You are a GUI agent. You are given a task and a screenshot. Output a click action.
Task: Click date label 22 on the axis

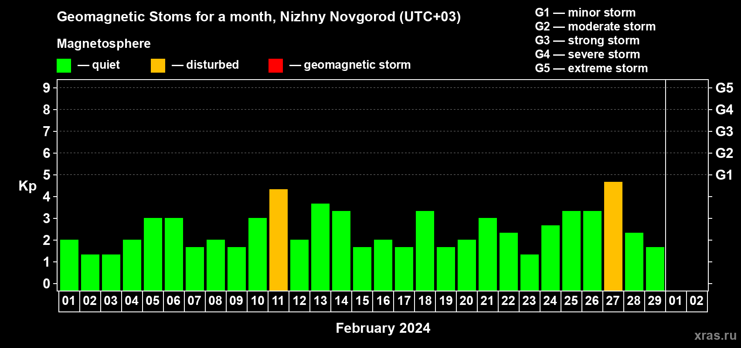point(508,301)
